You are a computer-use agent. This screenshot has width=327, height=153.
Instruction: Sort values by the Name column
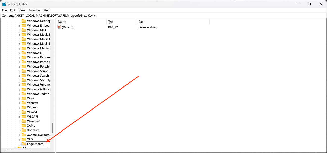click(81, 22)
